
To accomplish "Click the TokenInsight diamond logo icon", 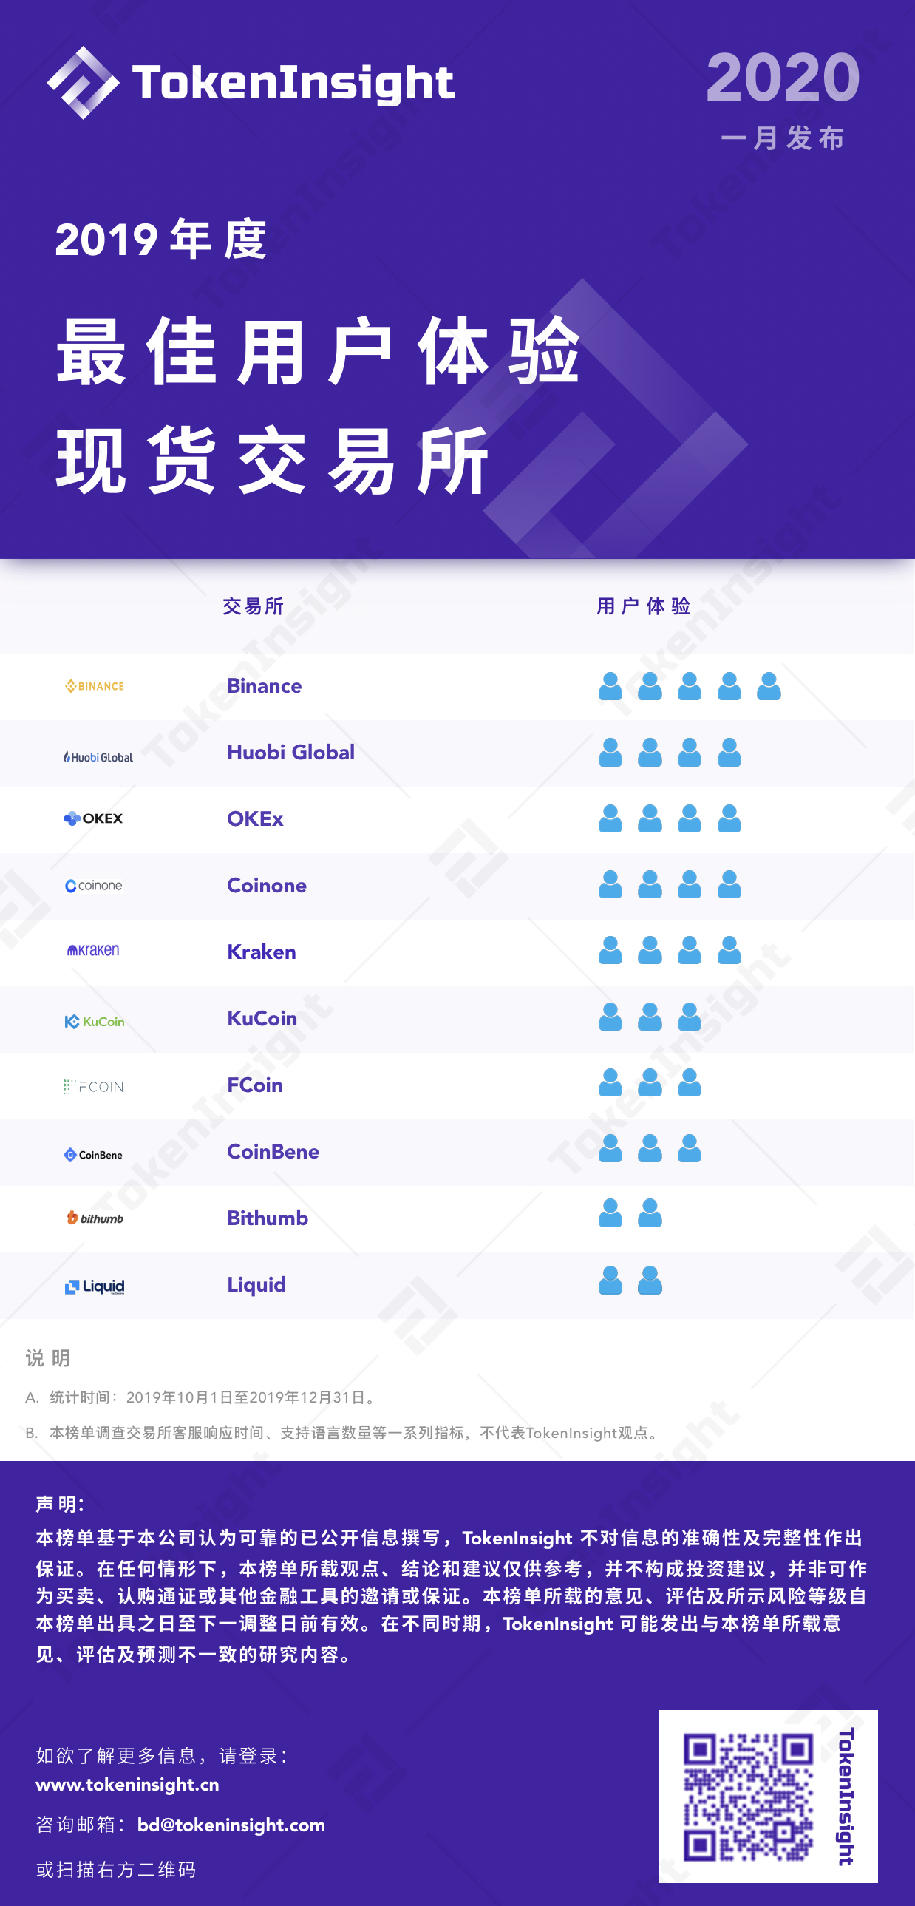I will pos(83,82).
